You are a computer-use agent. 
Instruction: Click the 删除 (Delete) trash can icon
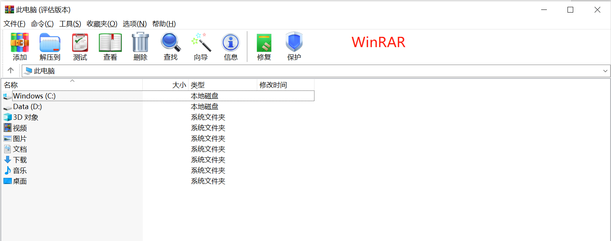click(x=140, y=42)
